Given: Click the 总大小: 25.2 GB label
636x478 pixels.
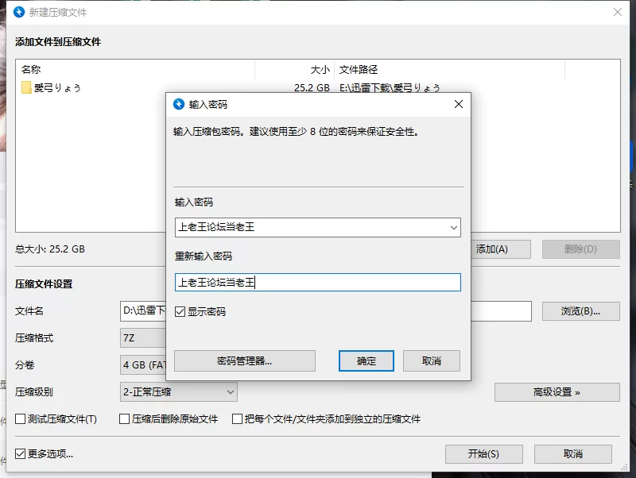Looking at the screenshot, I should 50,249.
